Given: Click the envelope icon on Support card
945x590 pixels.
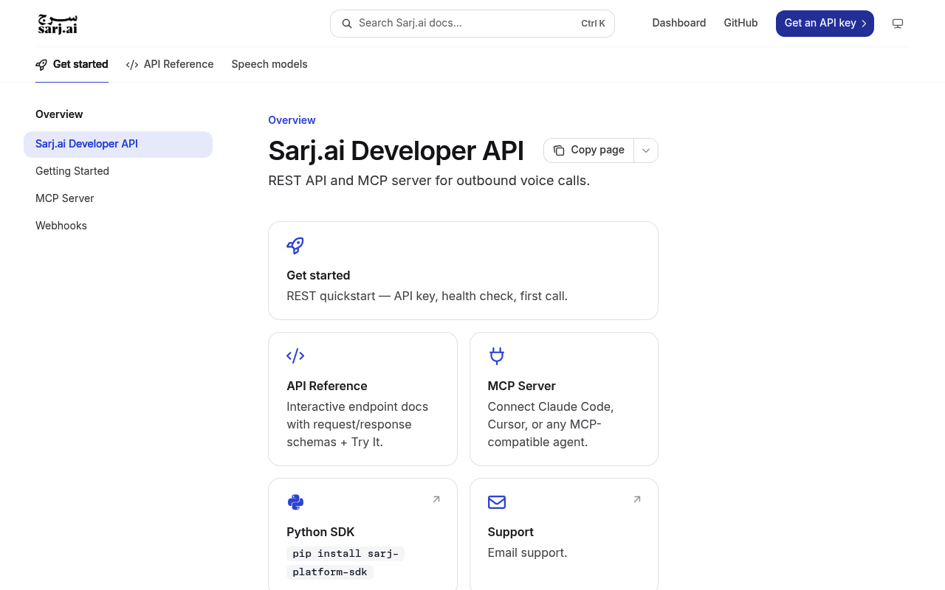Looking at the screenshot, I should pos(497,502).
